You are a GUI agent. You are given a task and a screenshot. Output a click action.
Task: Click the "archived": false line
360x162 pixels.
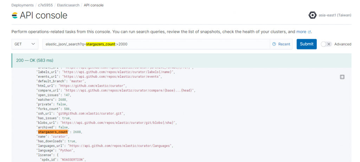pyautogui.click(x=53, y=127)
